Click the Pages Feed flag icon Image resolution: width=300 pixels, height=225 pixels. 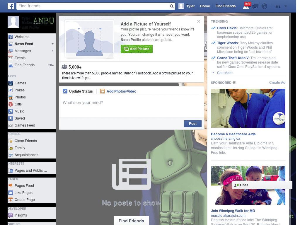11,185
